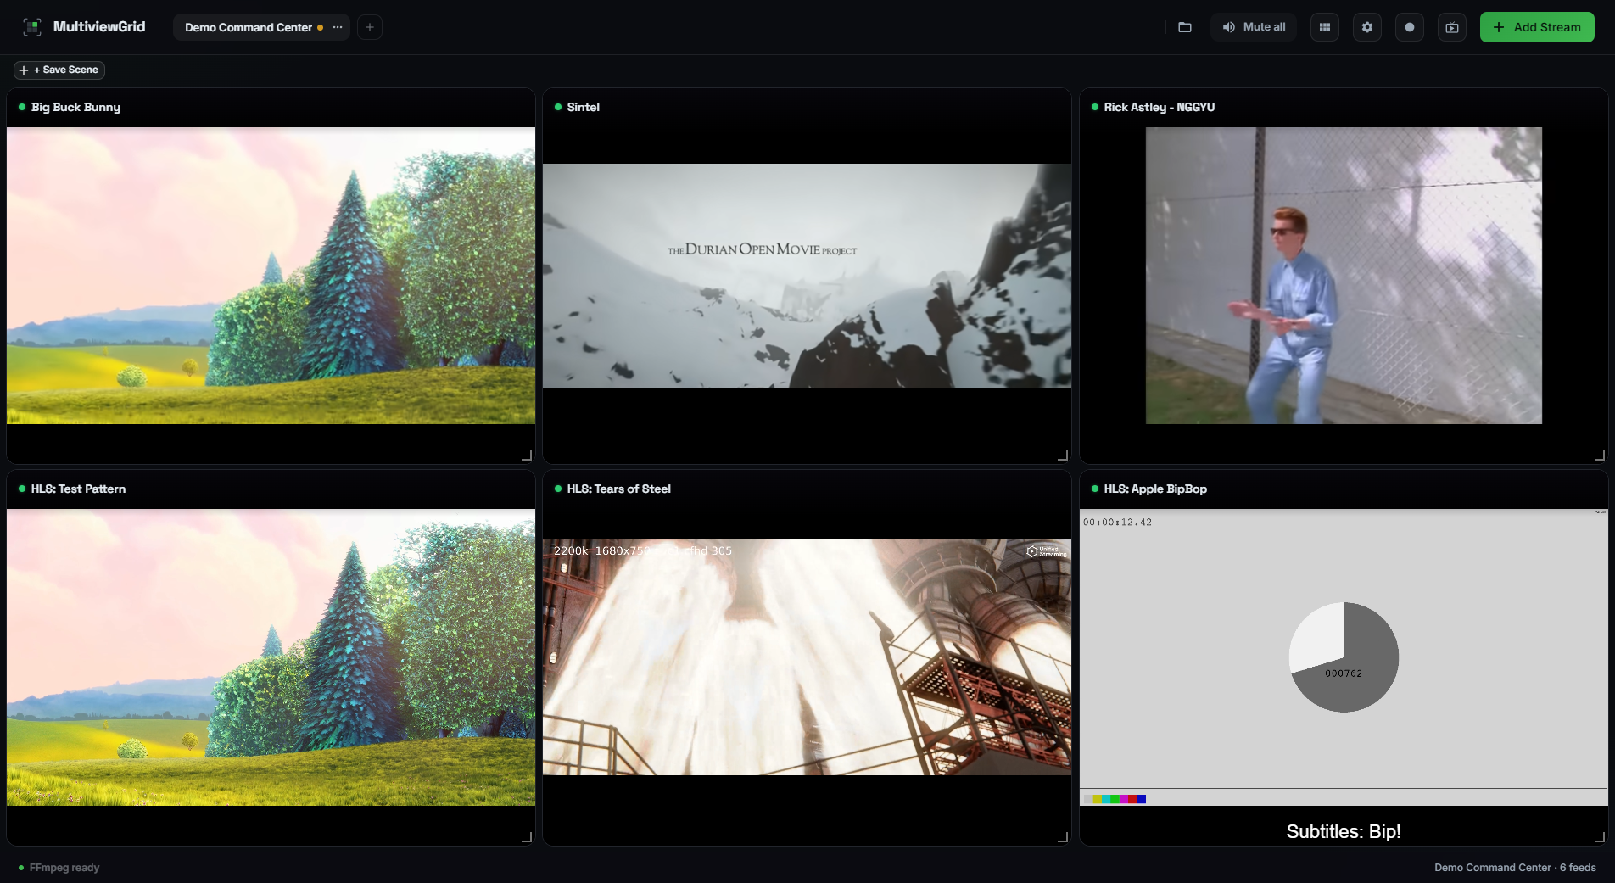The height and width of the screenshot is (883, 1615).
Task: Click the HLS: Apple BipBop title
Action: click(1155, 489)
